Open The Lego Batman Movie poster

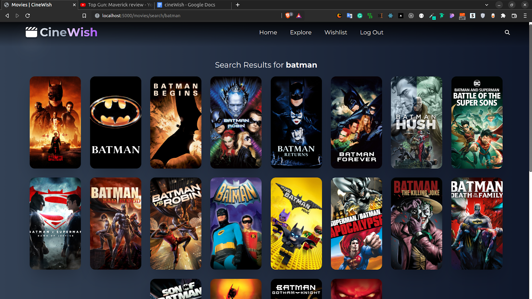[x=296, y=224]
